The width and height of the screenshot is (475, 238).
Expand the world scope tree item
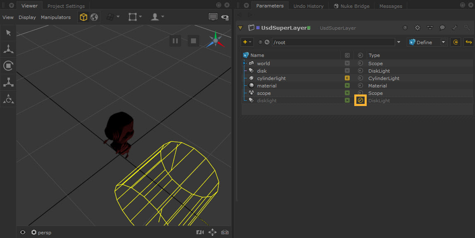pos(245,64)
